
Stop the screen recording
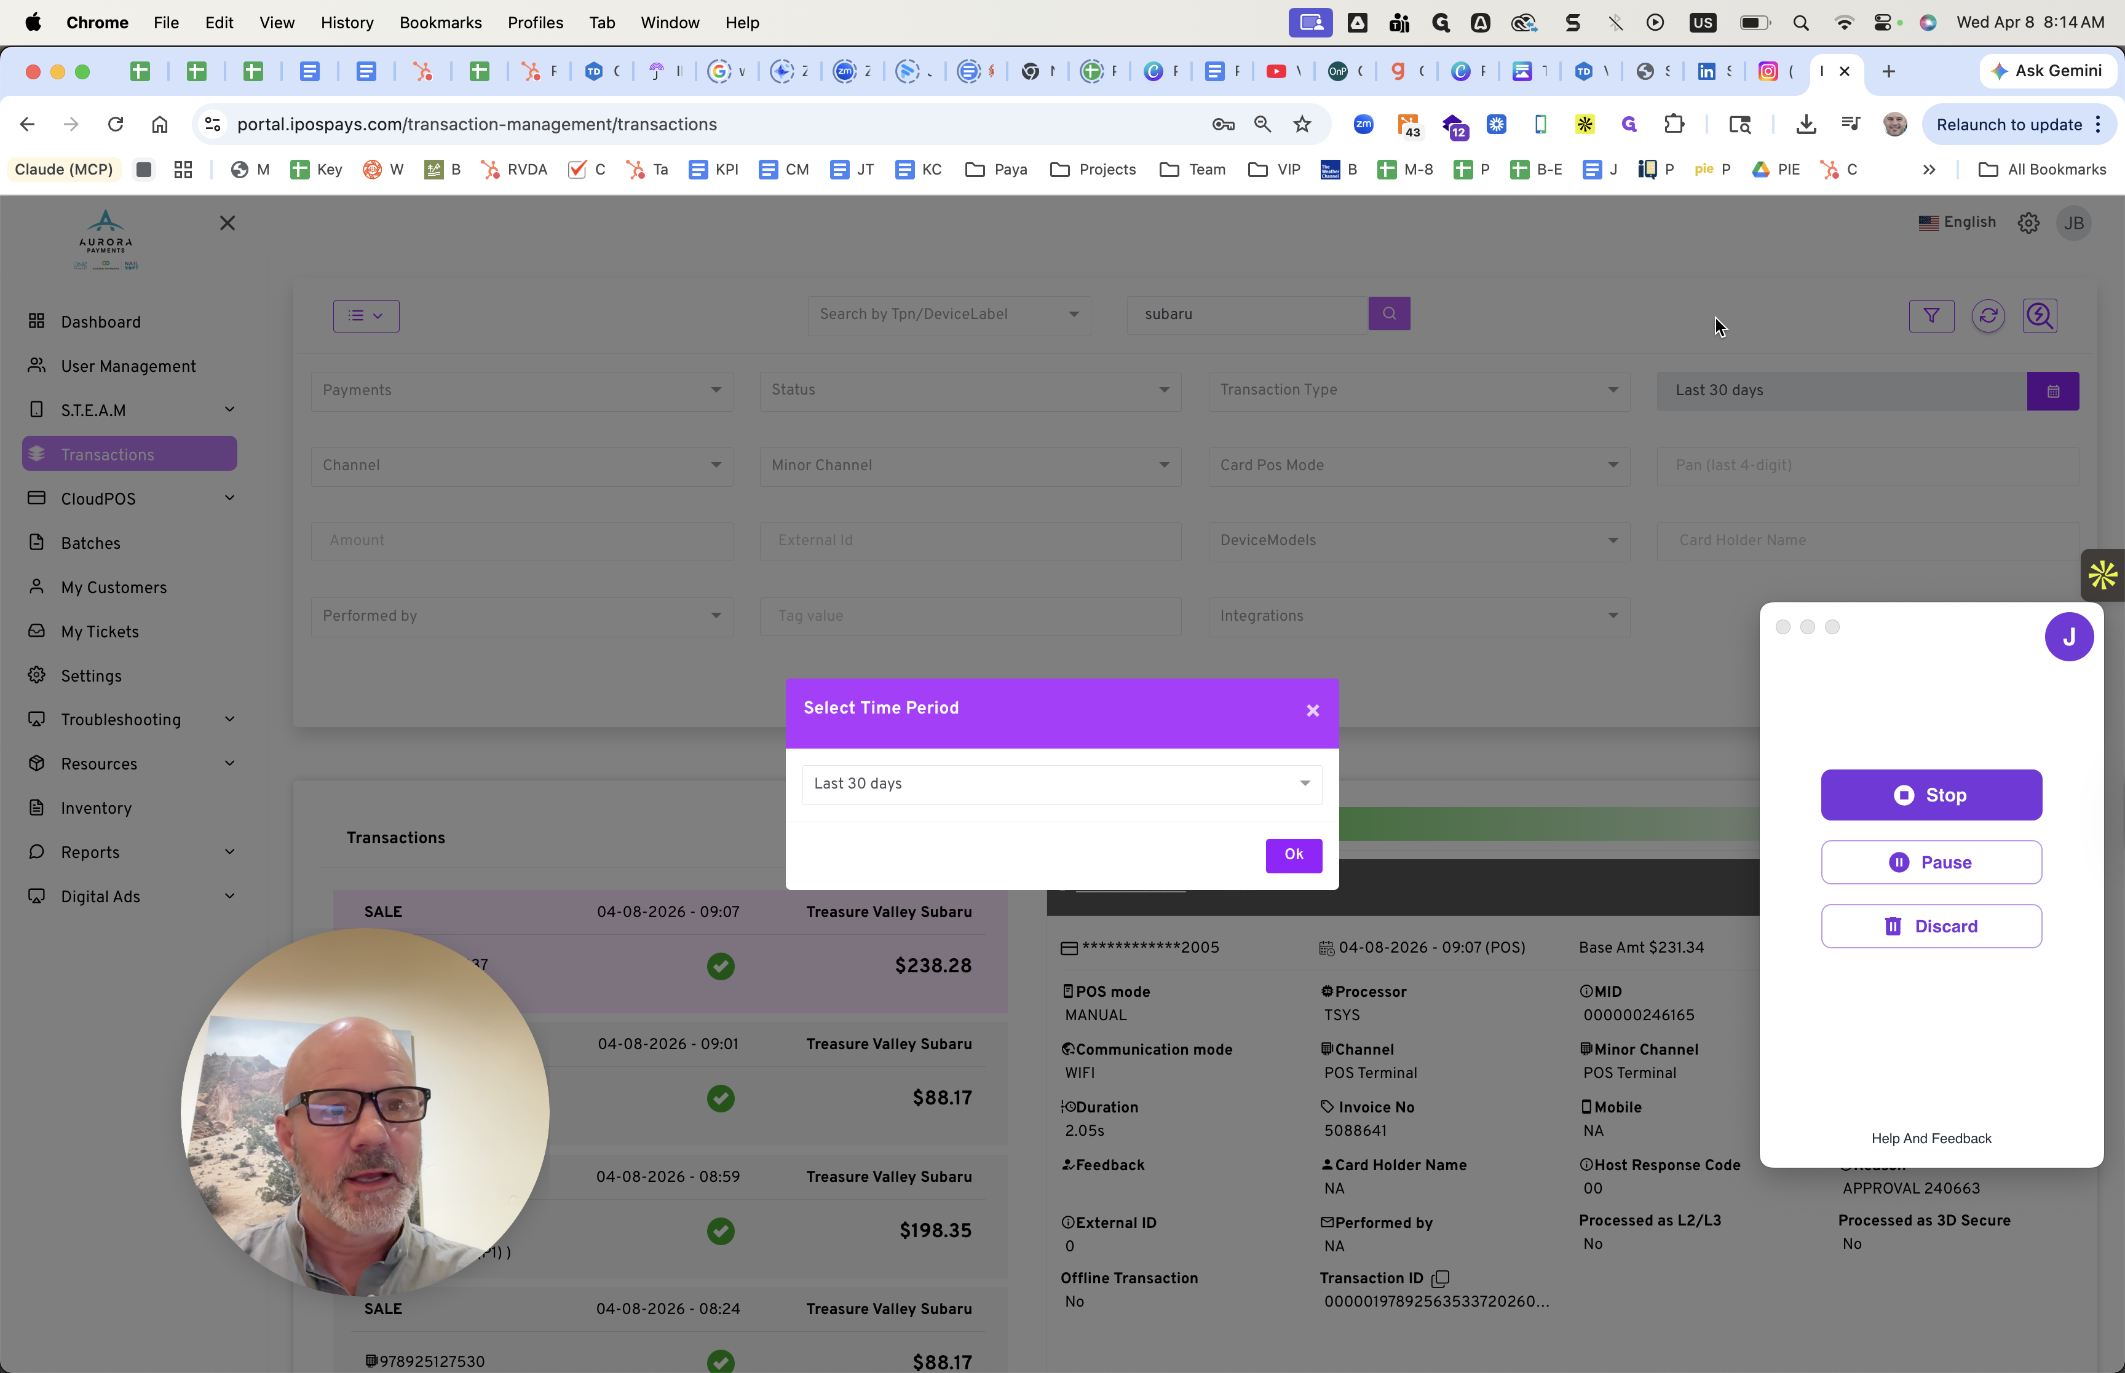click(1931, 795)
